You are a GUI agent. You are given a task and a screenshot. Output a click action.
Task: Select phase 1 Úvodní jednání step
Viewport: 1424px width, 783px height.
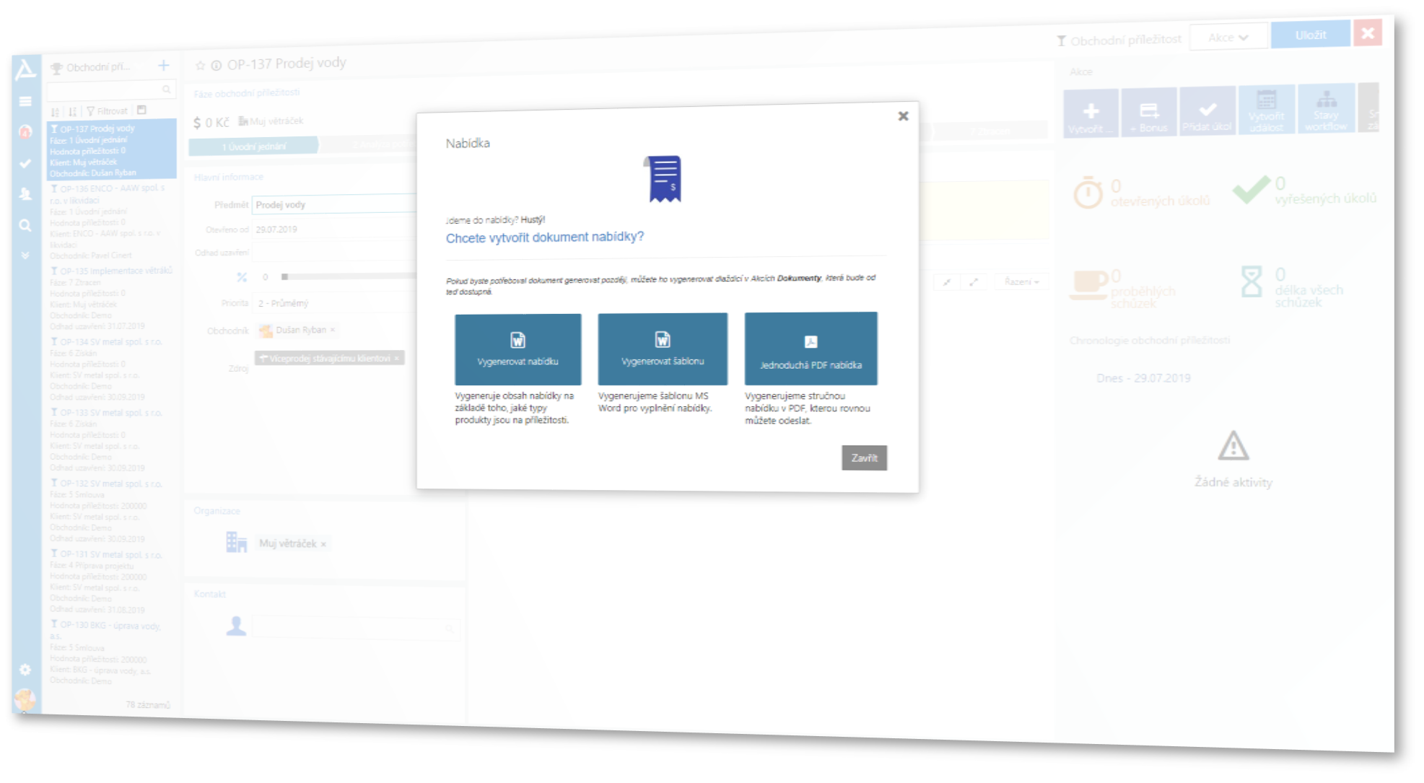tap(253, 146)
